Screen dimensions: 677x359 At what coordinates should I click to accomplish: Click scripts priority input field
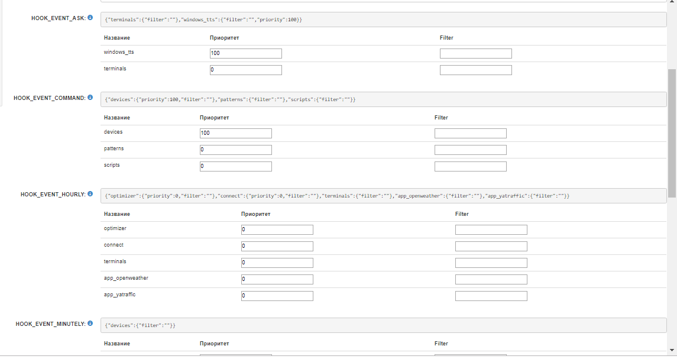[x=235, y=167]
